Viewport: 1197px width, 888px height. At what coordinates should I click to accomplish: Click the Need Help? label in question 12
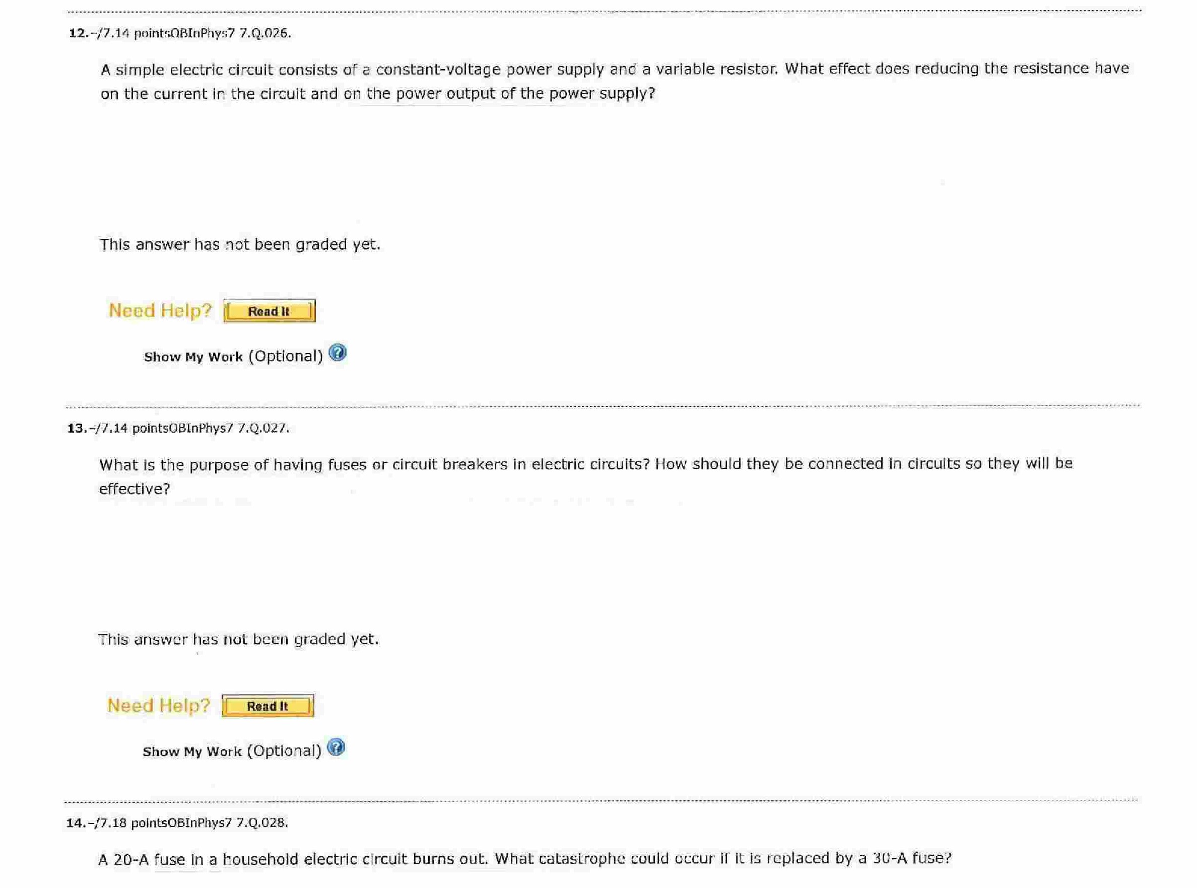[160, 311]
